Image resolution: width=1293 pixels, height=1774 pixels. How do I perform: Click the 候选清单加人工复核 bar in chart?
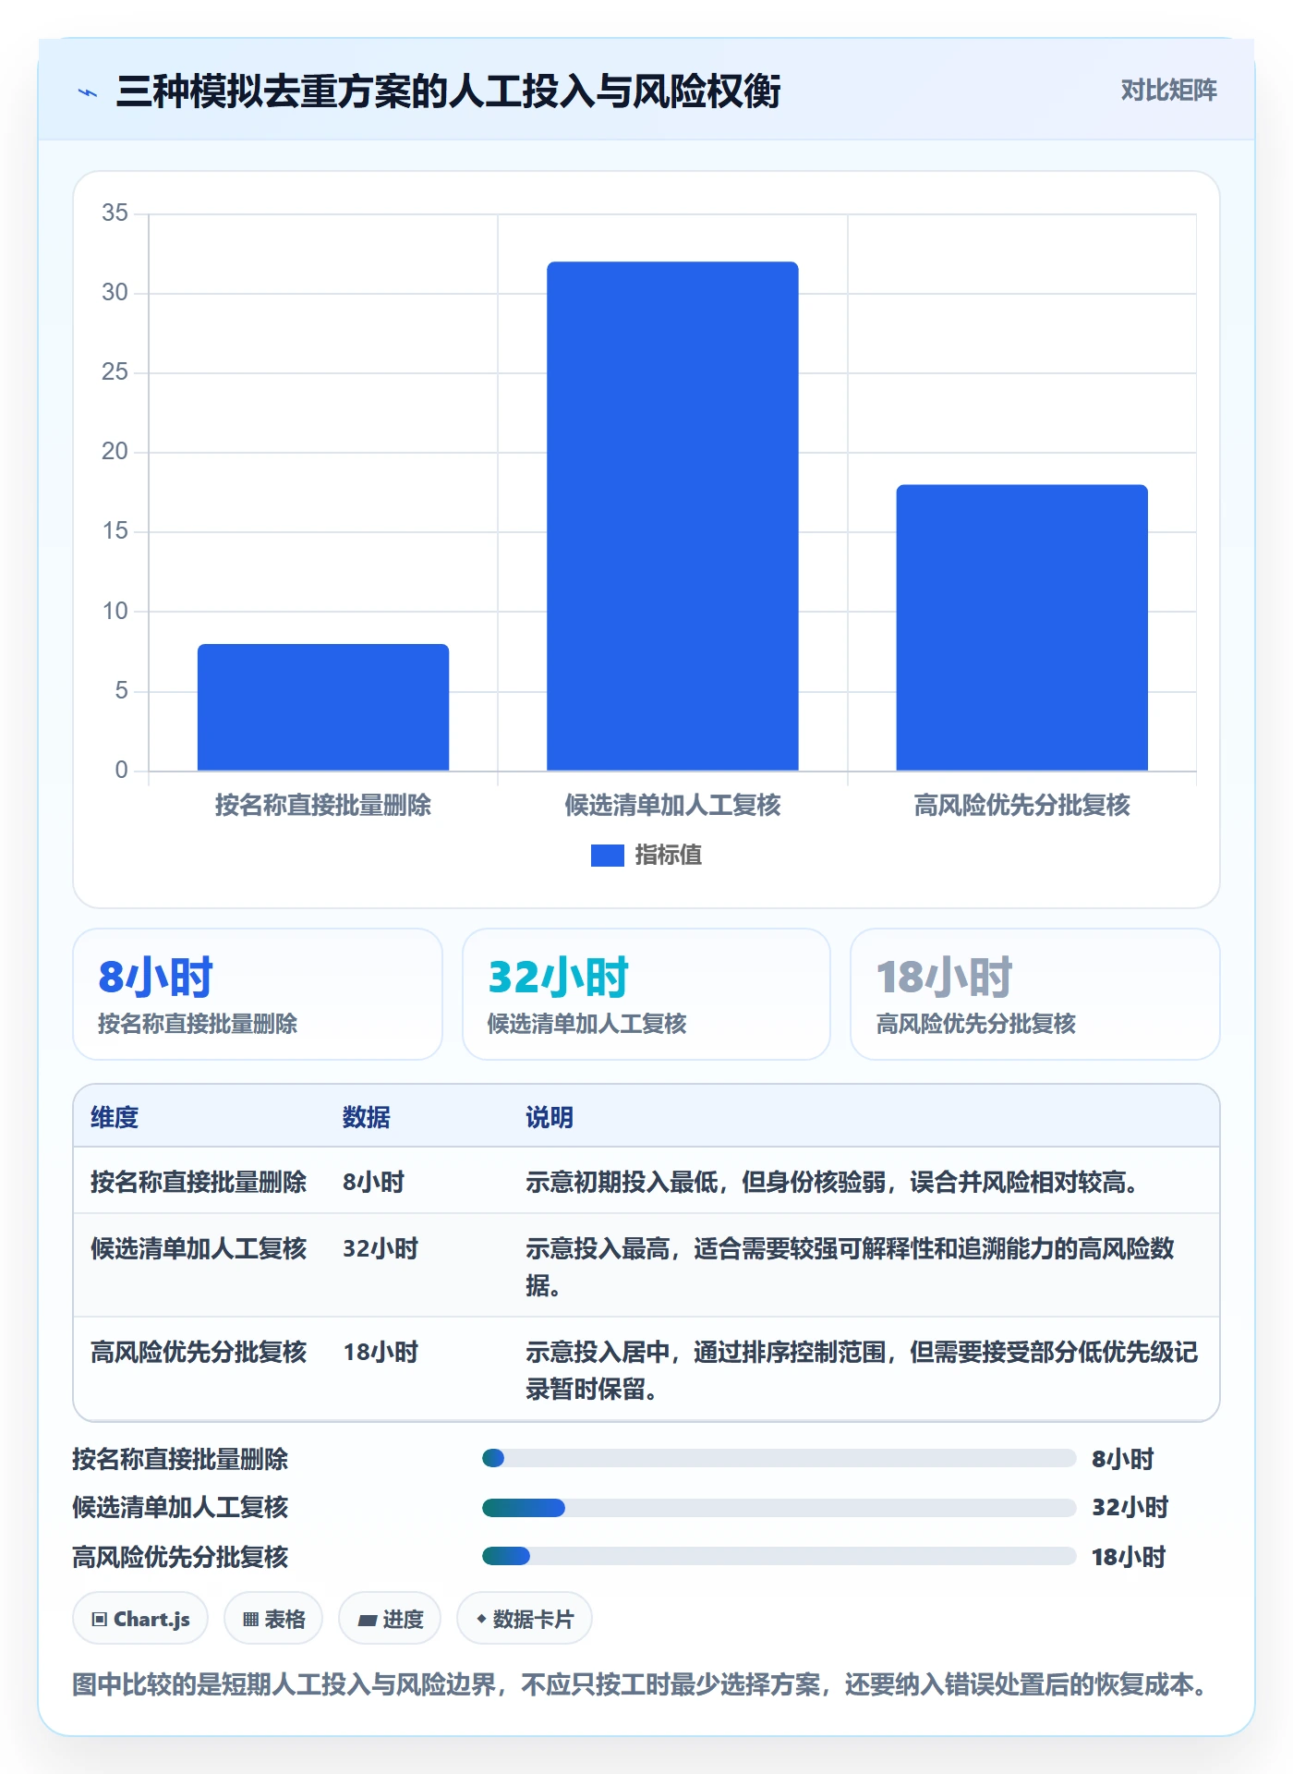(x=672, y=516)
